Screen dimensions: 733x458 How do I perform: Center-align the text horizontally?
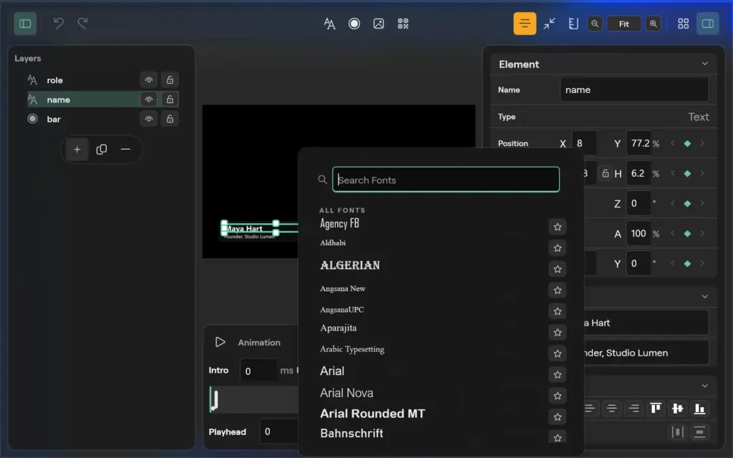click(x=611, y=409)
